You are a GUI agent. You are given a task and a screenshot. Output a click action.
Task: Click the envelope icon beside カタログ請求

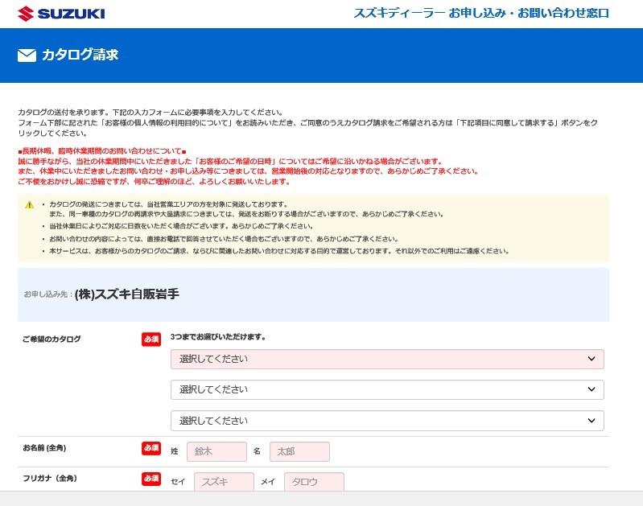(27, 56)
